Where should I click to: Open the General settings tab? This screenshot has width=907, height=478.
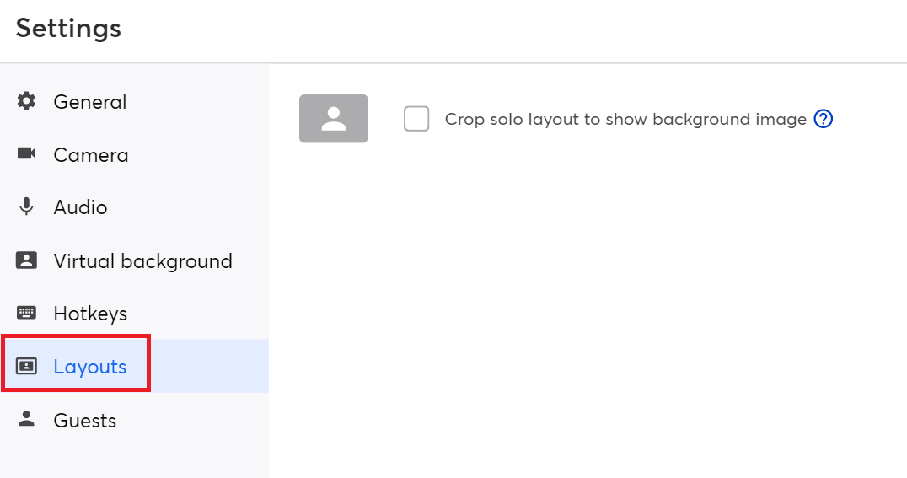(90, 102)
